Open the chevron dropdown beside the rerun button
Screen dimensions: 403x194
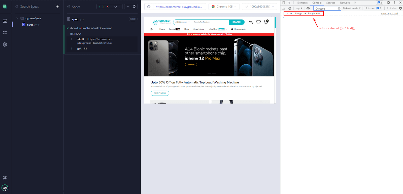(x=128, y=7)
